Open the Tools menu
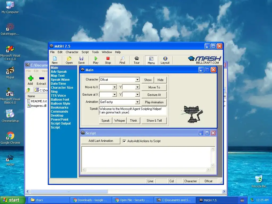The image size is (272, 204). pos(95,52)
